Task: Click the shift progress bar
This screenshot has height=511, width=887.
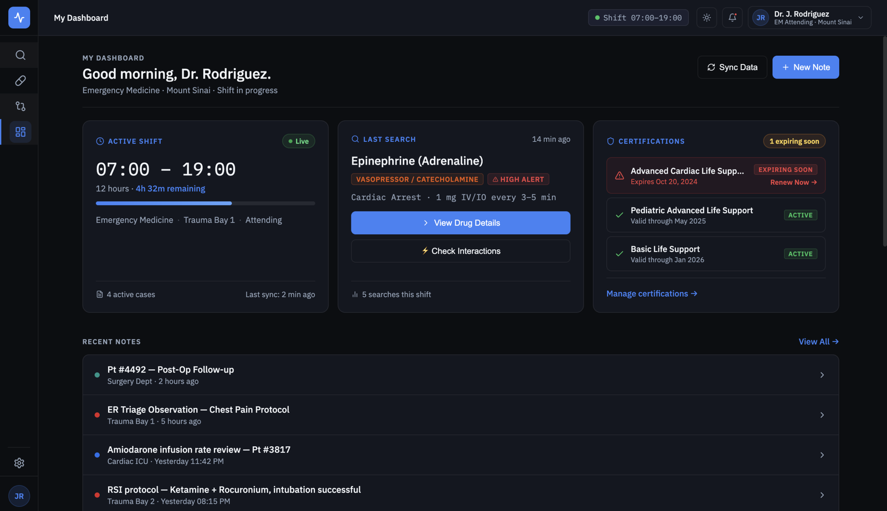Action: click(x=205, y=203)
